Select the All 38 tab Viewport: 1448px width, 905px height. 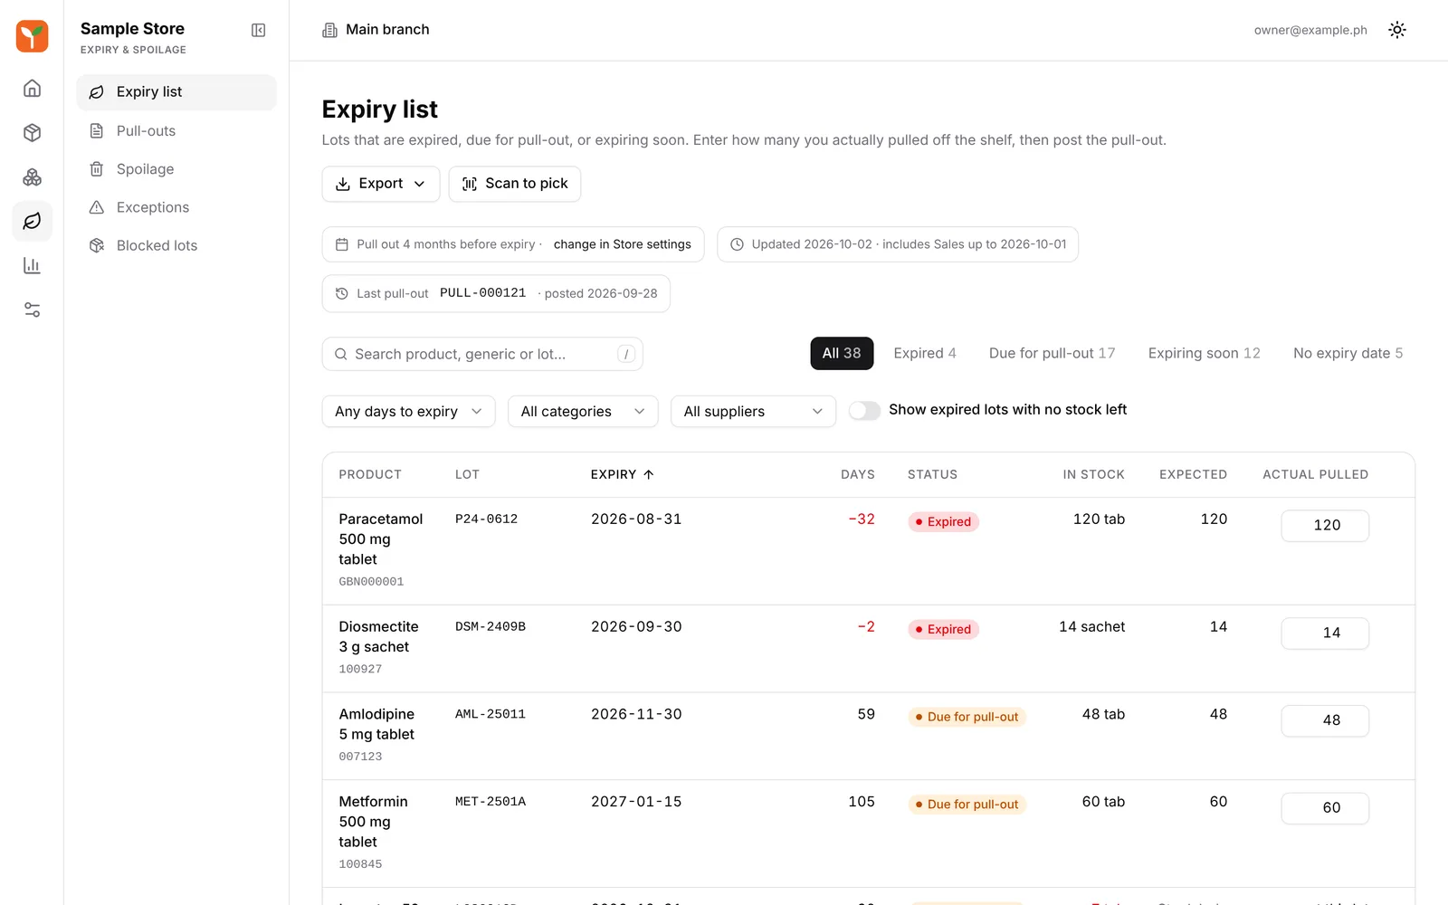coord(842,353)
